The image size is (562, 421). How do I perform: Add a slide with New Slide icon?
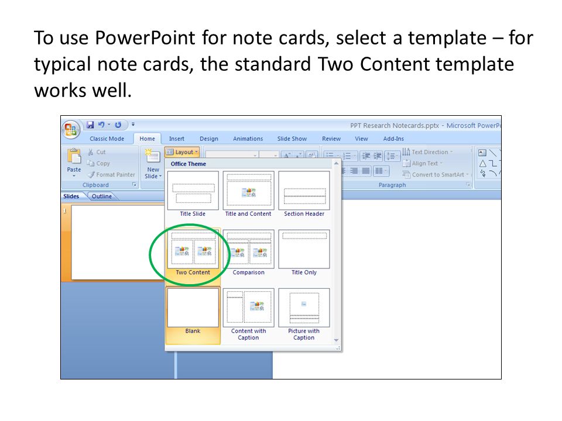pos(153,157)
